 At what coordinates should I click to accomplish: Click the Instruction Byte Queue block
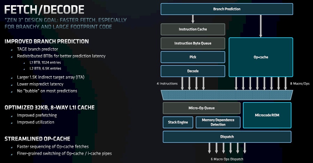[x=193, y=43]
